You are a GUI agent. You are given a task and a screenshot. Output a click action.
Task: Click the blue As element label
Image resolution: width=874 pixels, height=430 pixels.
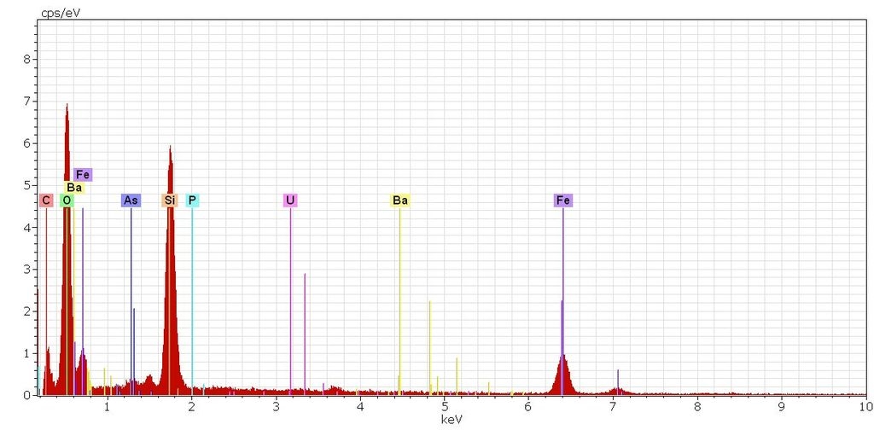pyautogui.click(x=131, y=200)
